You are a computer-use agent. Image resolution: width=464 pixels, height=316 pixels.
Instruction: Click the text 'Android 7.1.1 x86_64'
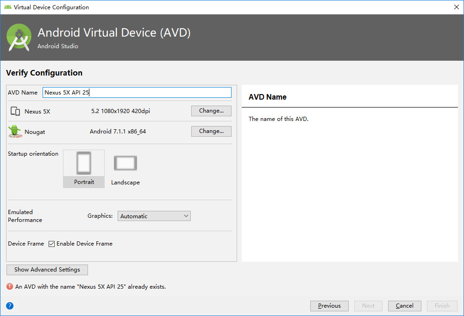pyautogui.click(x=118, y=132)
